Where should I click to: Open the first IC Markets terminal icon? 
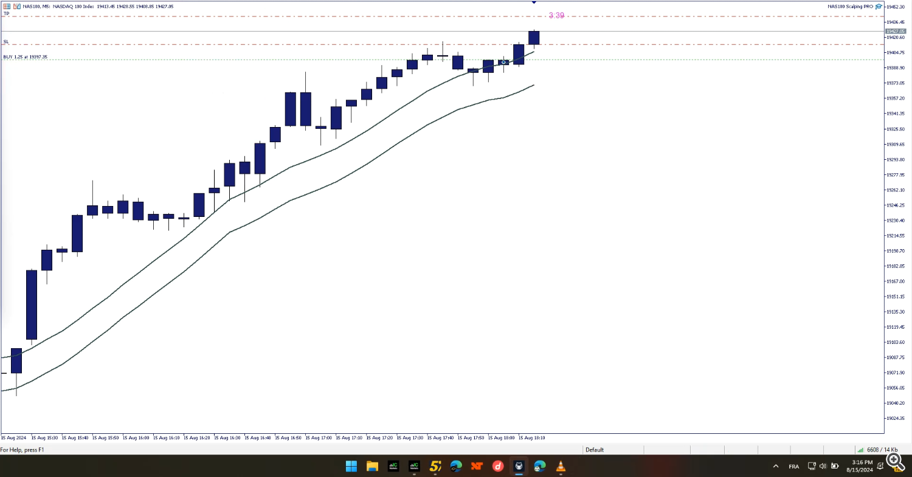coord(393,466)
